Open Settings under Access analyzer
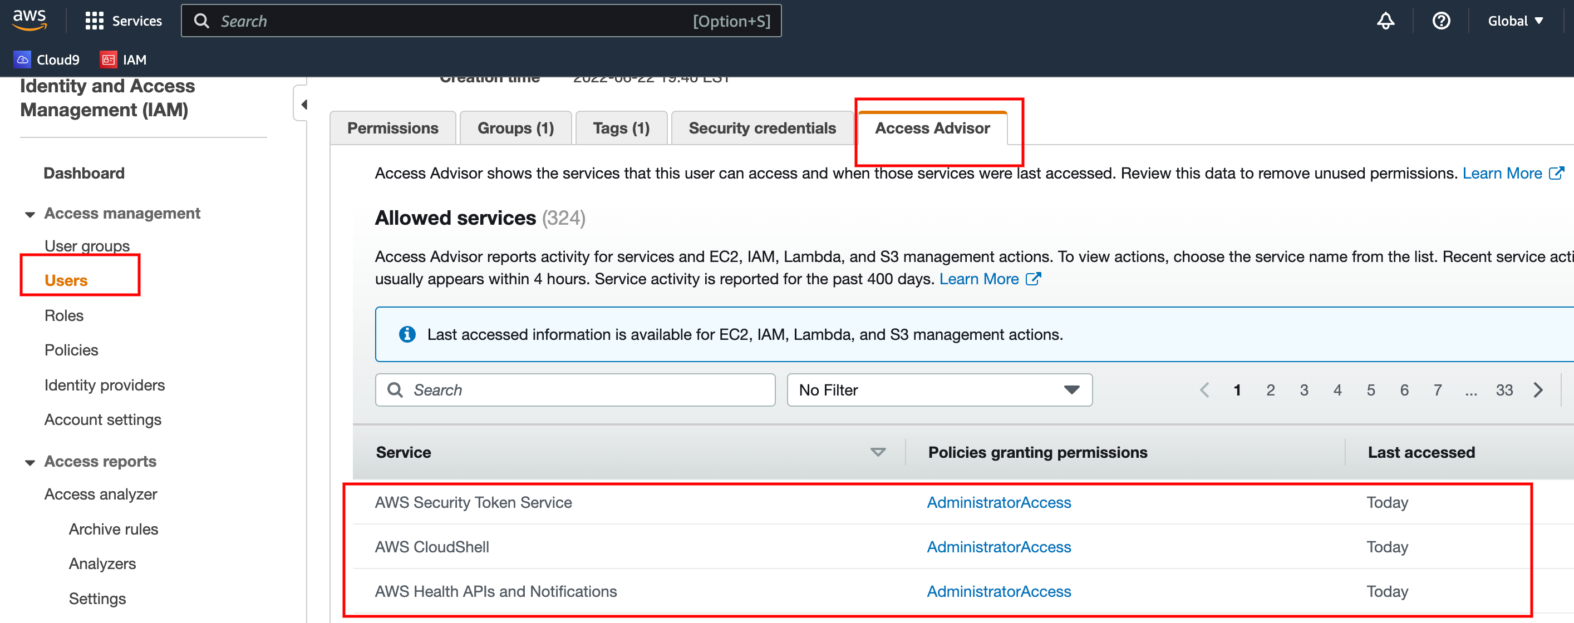 coord(97,598)
